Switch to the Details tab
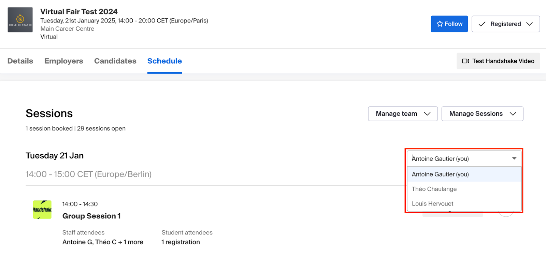 click(x=20, y=61)
